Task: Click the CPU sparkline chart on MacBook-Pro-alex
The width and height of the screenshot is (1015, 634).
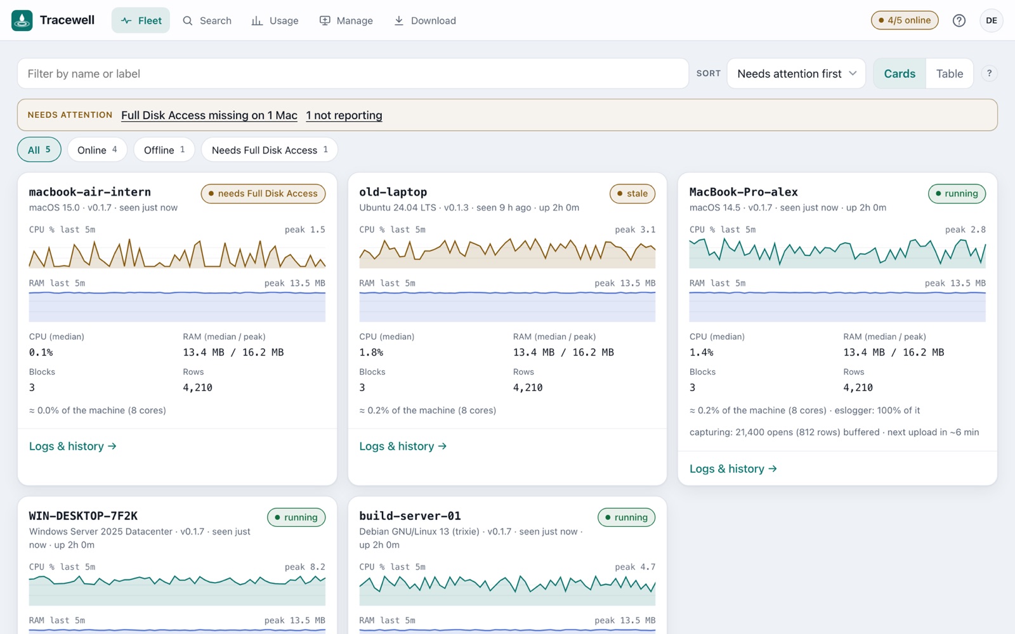Action: tap(837, 252)
